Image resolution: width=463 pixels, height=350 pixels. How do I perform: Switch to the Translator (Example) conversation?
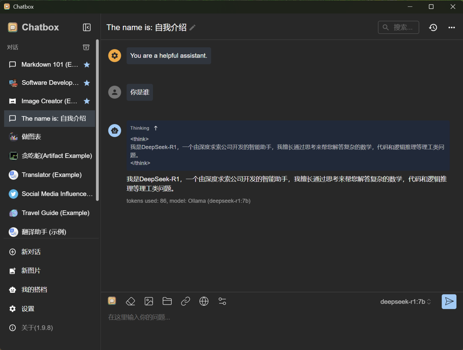pyautogui.click(x=51, y=175)
